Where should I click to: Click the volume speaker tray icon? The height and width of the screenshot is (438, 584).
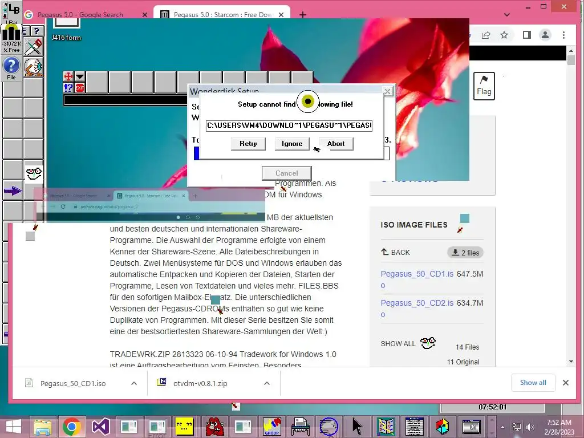coord(530,427)
